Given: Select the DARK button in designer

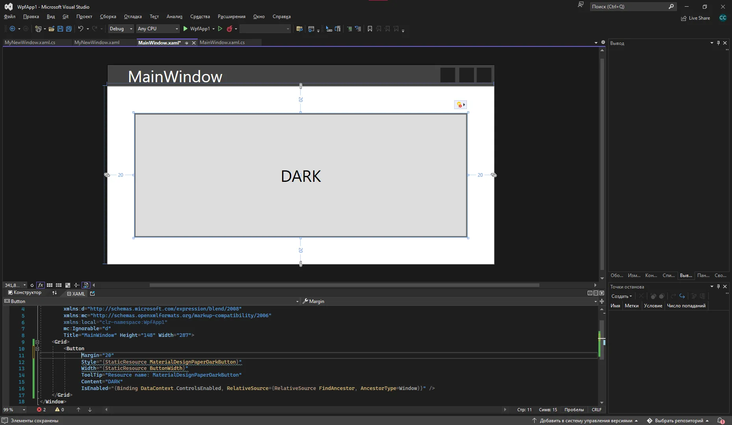Looking at the screenshot, I should click(x=301, y=176).
